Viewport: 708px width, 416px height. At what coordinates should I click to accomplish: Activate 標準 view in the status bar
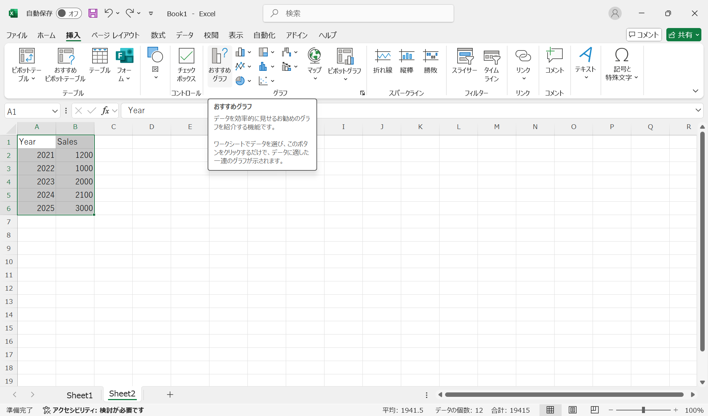click(x=550, y=410)
